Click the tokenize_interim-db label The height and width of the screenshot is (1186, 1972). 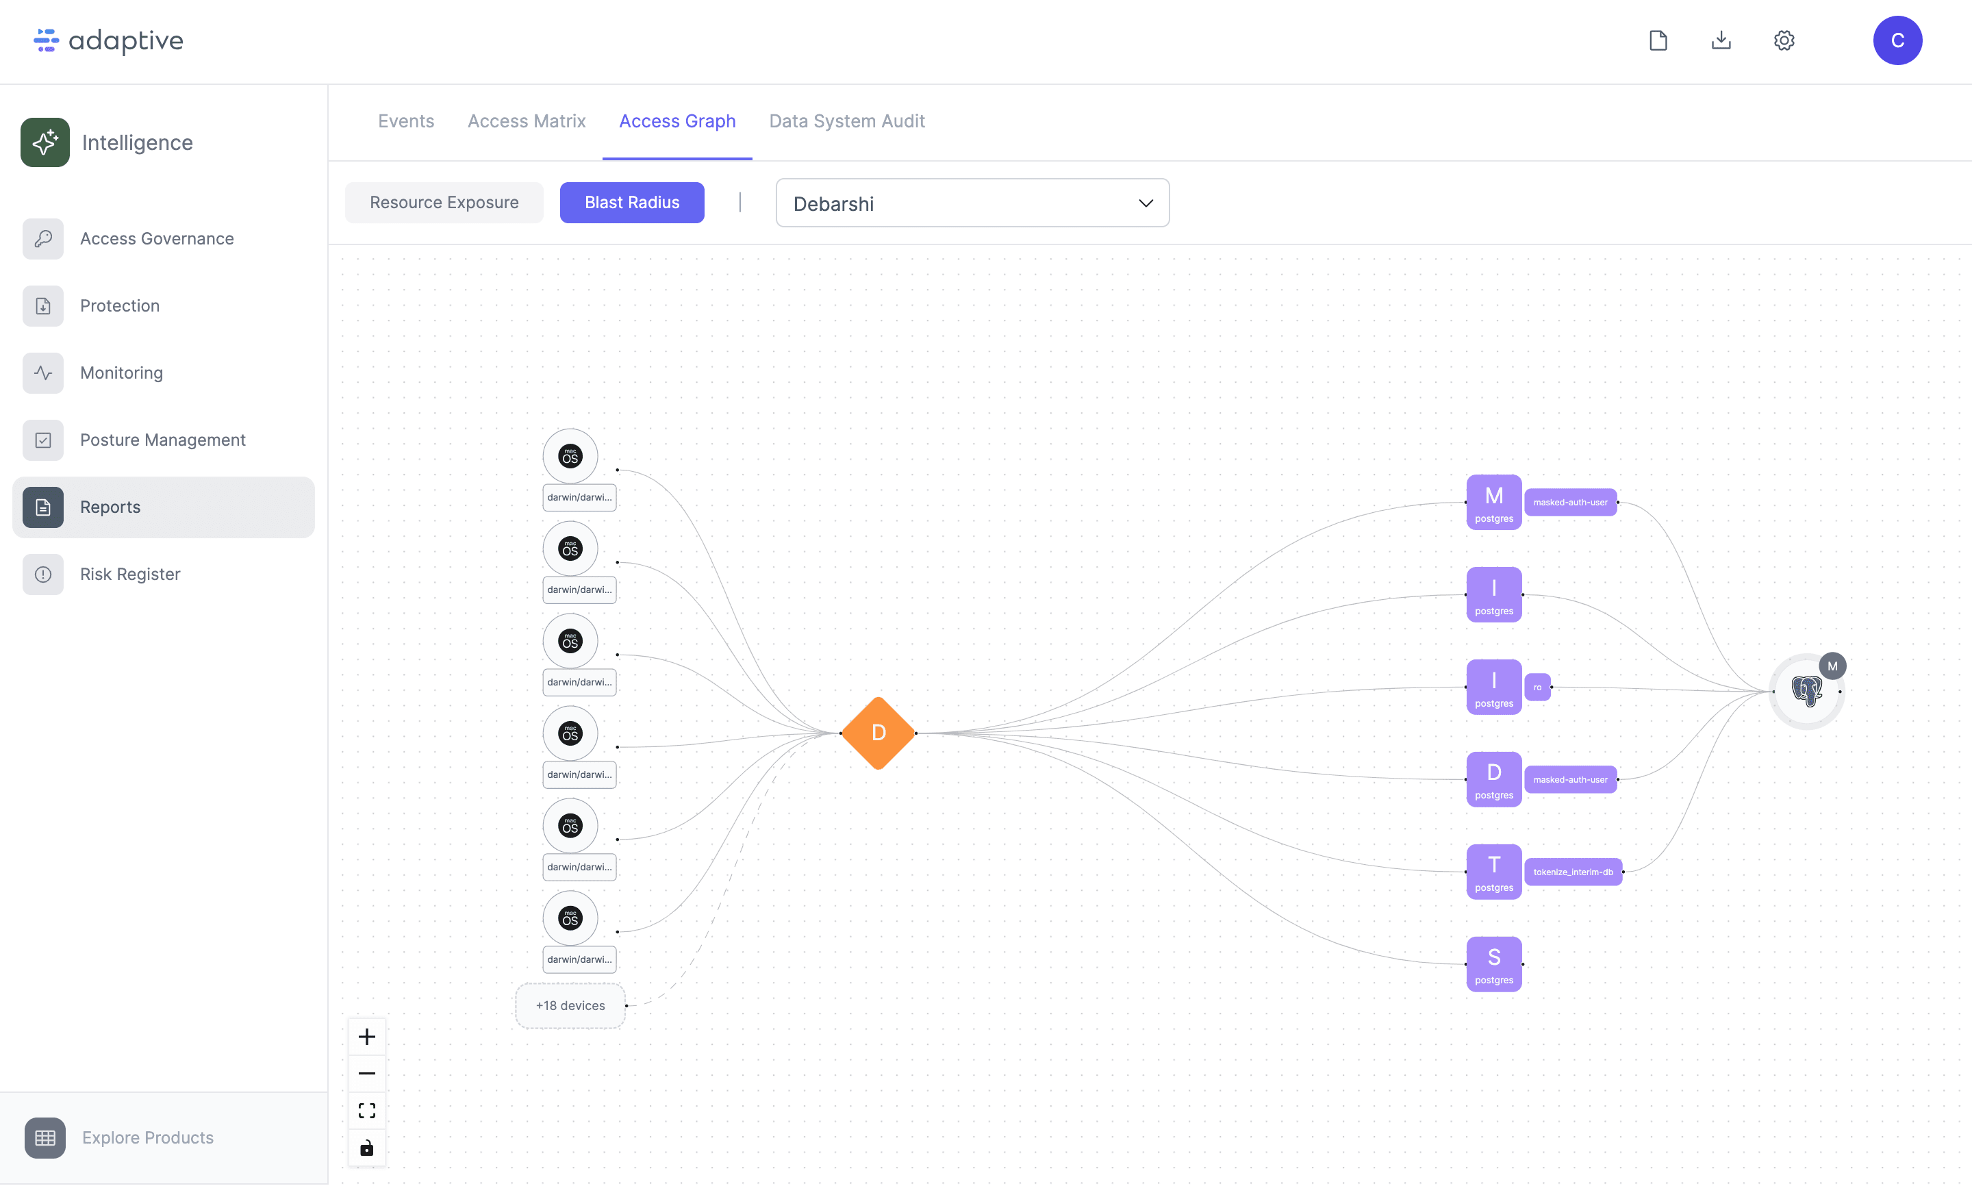point(1573,872)
